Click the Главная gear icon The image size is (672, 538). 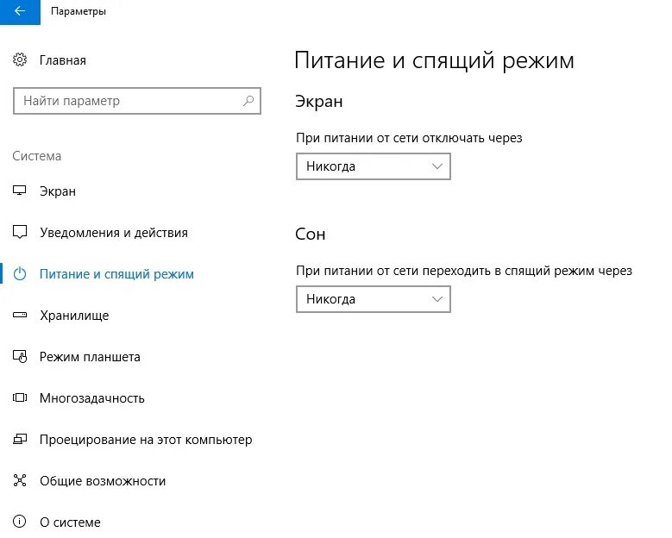(20, 60)
